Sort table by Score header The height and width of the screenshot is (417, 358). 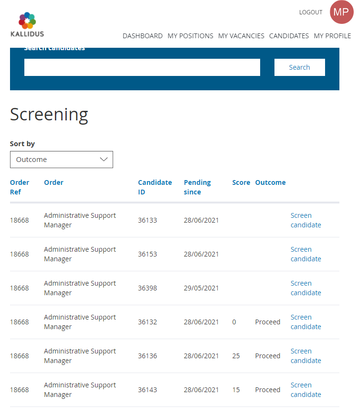[241, 182]
